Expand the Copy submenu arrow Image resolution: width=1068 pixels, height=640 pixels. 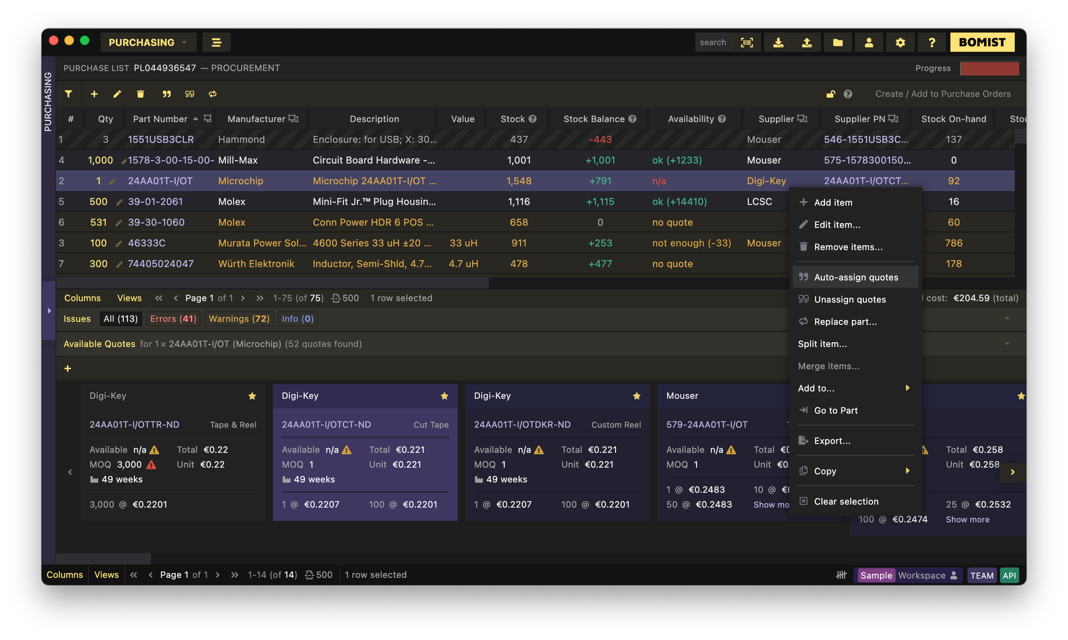(907, 471)
